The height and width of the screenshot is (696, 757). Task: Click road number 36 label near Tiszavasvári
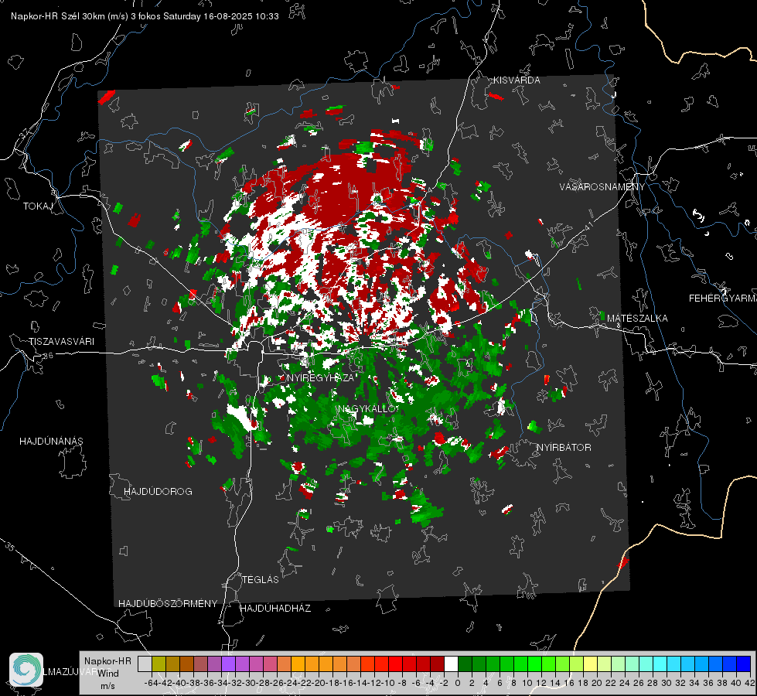point(48,356)
